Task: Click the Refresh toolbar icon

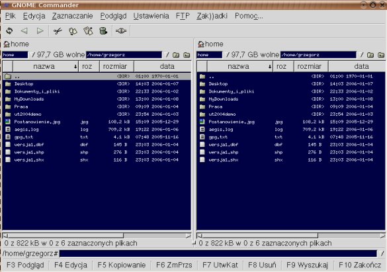Action: [9, 31]
